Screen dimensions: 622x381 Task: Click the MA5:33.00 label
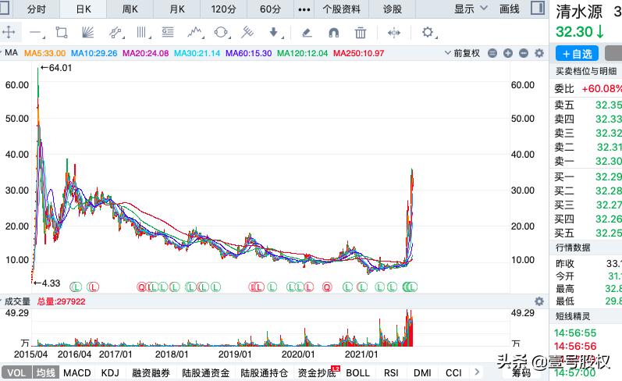[44, 53]
